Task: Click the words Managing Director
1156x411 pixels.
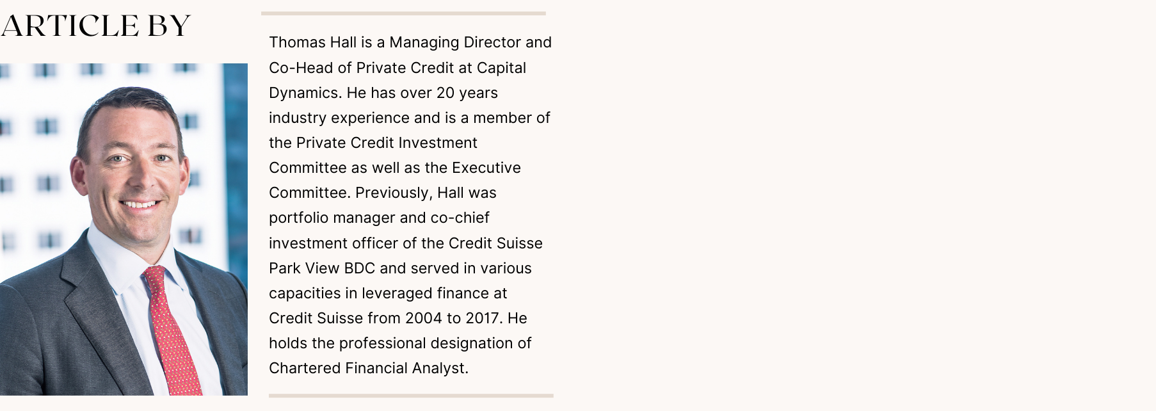Action: point(455,42)
